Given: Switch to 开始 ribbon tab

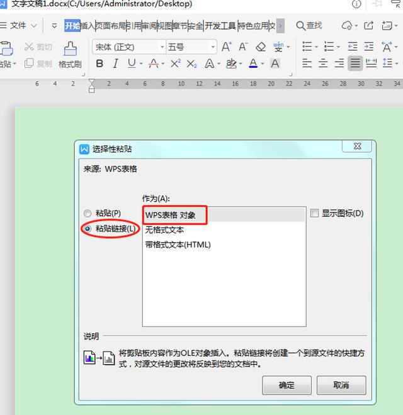Looking at the screenshot, I should coord(72,26).
